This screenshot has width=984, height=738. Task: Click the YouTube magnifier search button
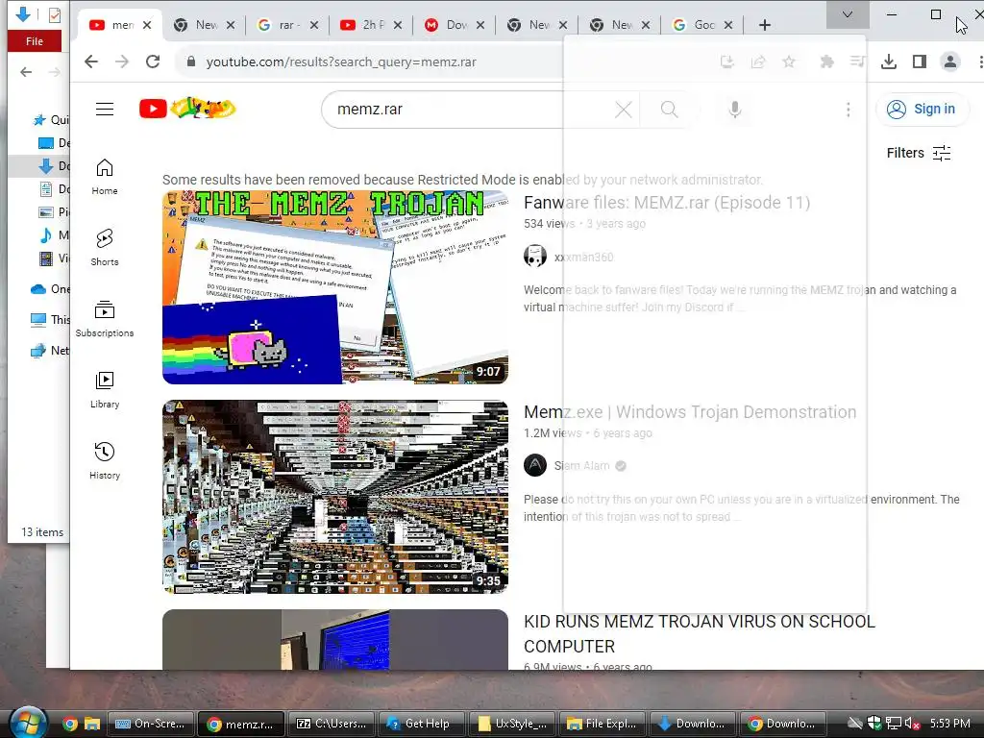click(x=670, y=110)
